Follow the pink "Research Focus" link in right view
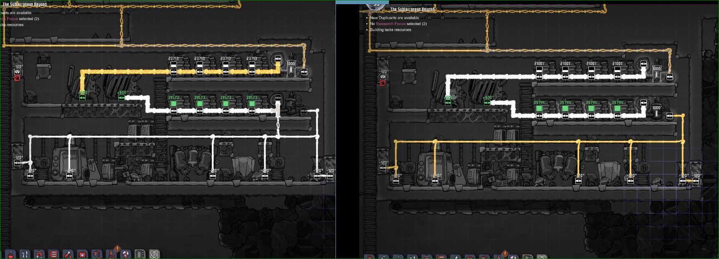The width and height of the screenshot is (719, 259). point(391,24)
